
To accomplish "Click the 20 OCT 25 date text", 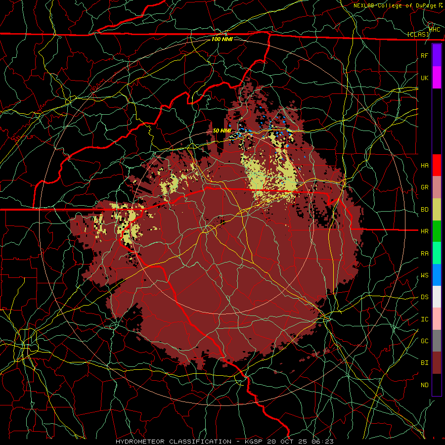I will click(287, 442).
